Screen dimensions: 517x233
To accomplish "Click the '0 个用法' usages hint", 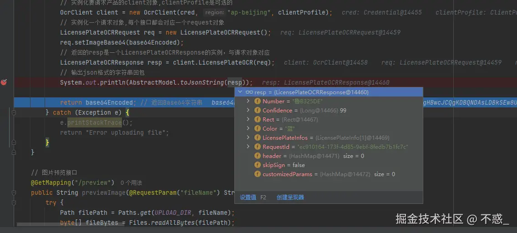I will 131,182.
